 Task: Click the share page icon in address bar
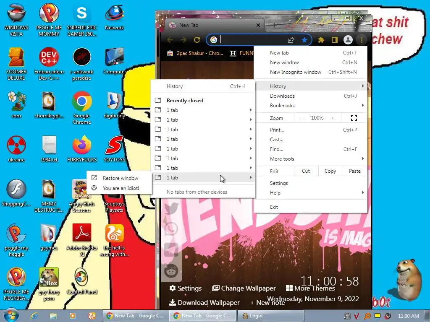point(291,40)
